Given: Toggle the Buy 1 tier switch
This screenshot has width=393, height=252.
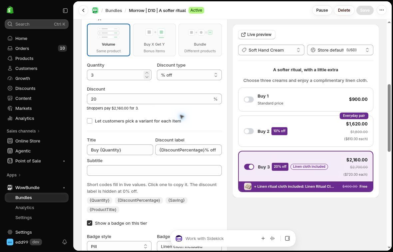Looking at the screenshot, I should [x=249, y=100].
